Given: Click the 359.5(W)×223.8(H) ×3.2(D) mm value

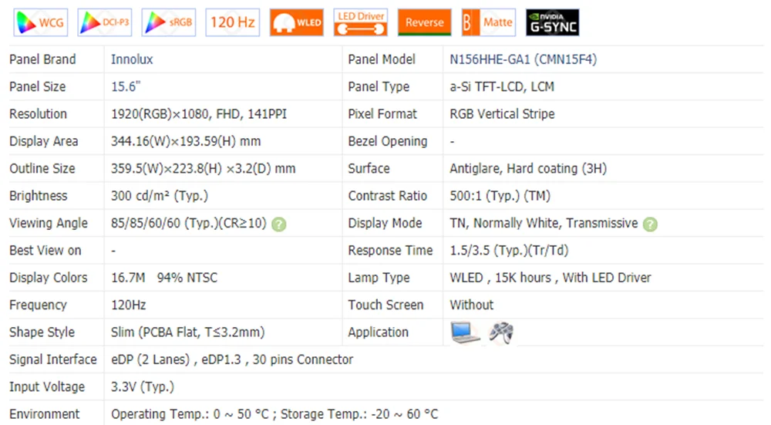Looking at the screenshot, I should (x=203, y=169).
